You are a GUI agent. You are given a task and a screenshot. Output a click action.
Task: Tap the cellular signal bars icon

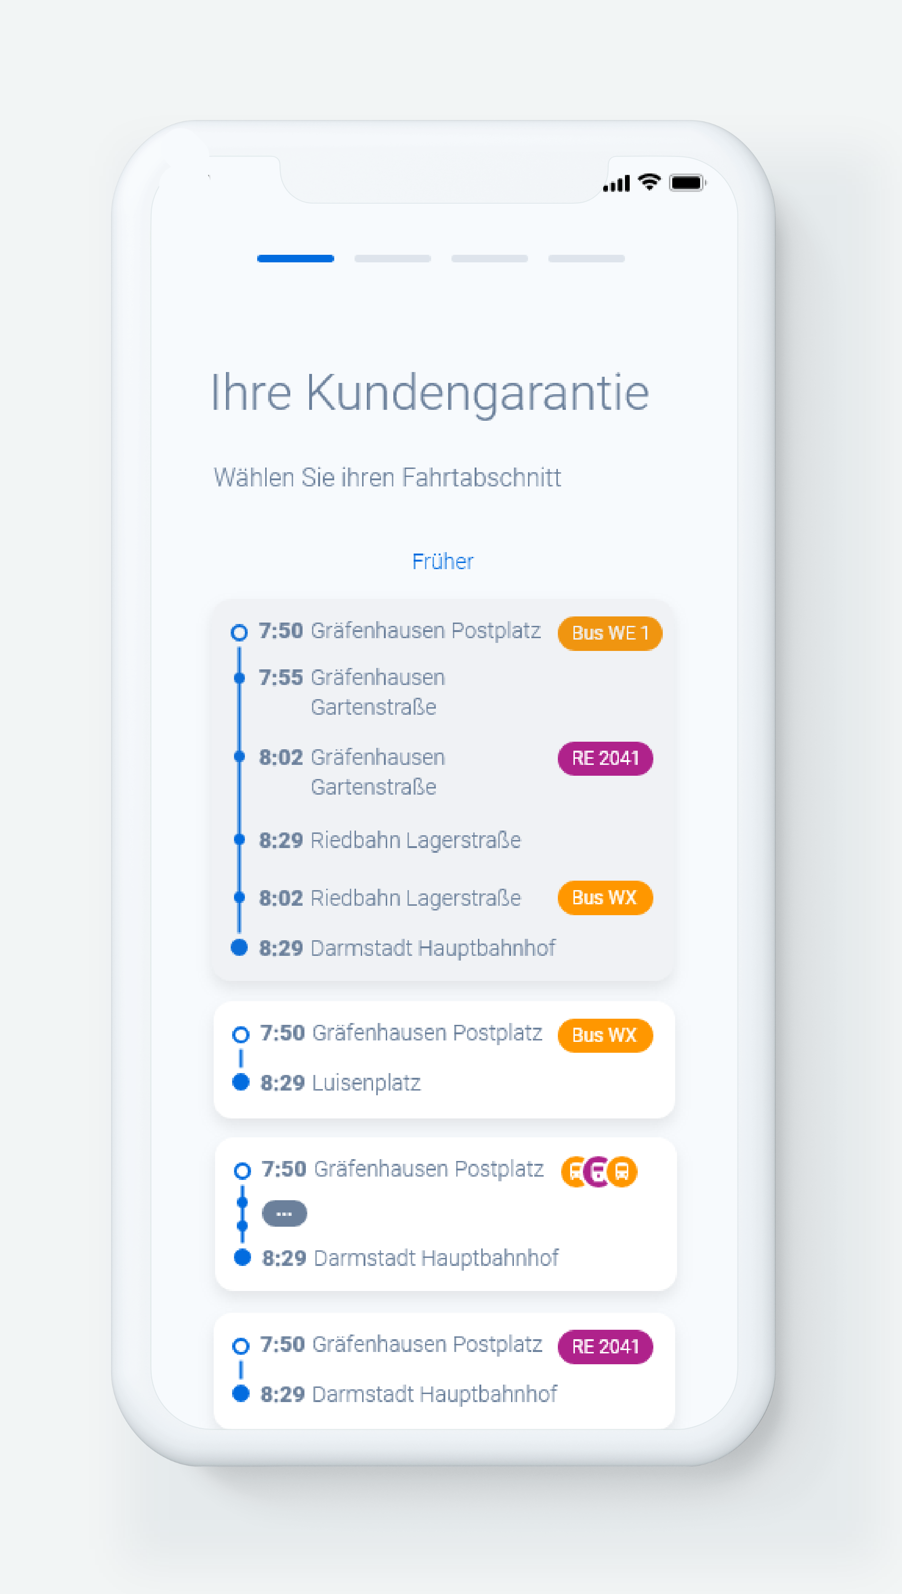click(616, 183)
